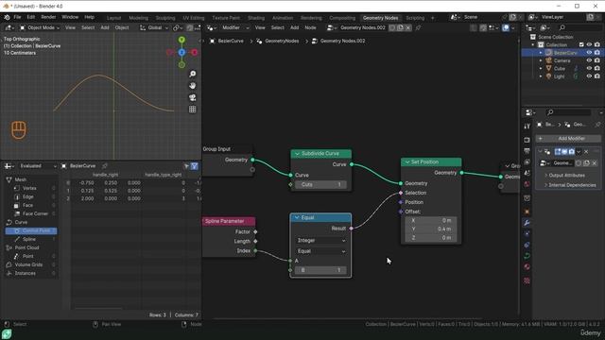Click the viewport pan hand icon

point(192,86)
